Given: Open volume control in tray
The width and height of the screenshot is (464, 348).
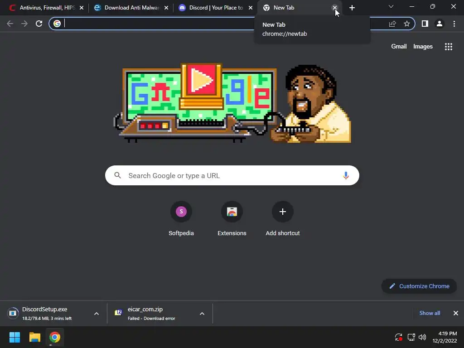Looking at the screenshot, I should point(422,337).
